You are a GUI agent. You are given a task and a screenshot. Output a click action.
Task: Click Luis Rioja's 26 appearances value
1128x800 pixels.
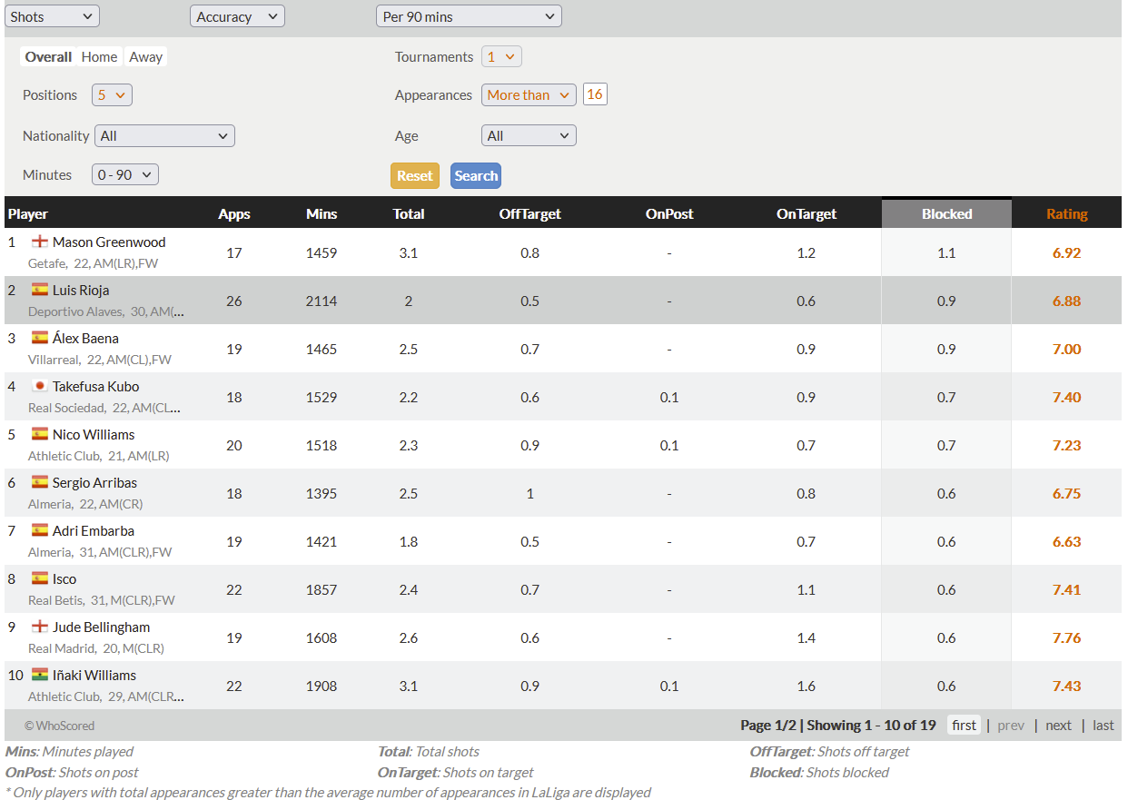(x=234, y=301)
